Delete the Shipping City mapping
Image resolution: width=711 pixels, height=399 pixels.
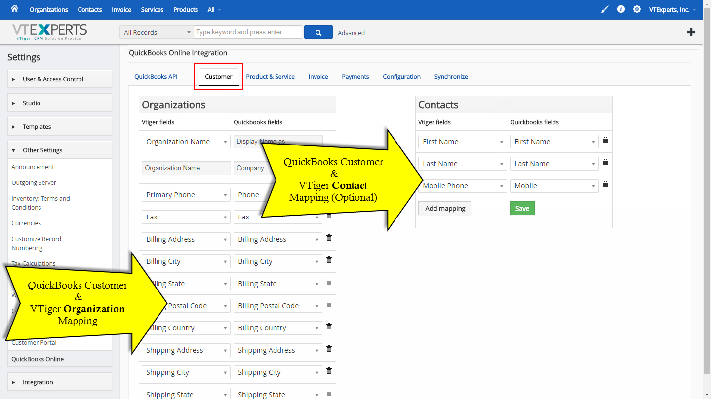point(329,371)
